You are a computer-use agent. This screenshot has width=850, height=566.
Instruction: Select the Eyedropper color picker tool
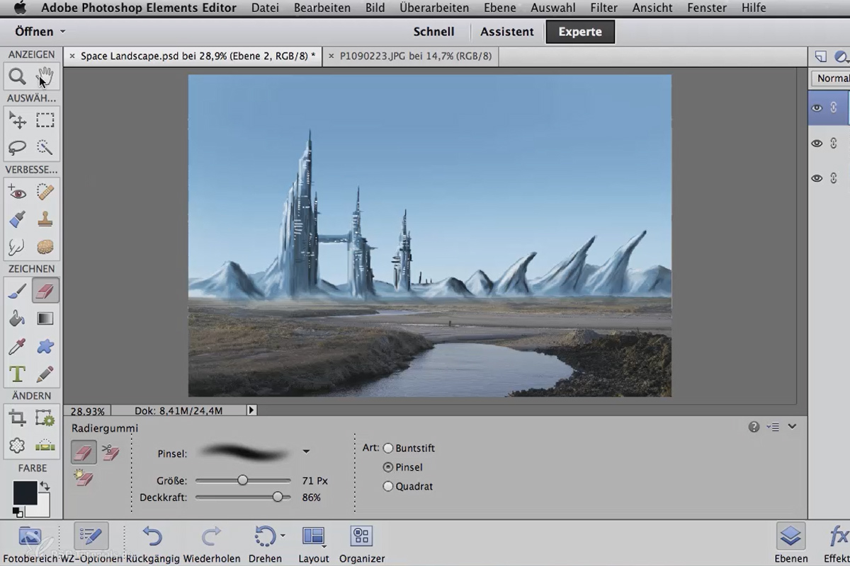18,346
